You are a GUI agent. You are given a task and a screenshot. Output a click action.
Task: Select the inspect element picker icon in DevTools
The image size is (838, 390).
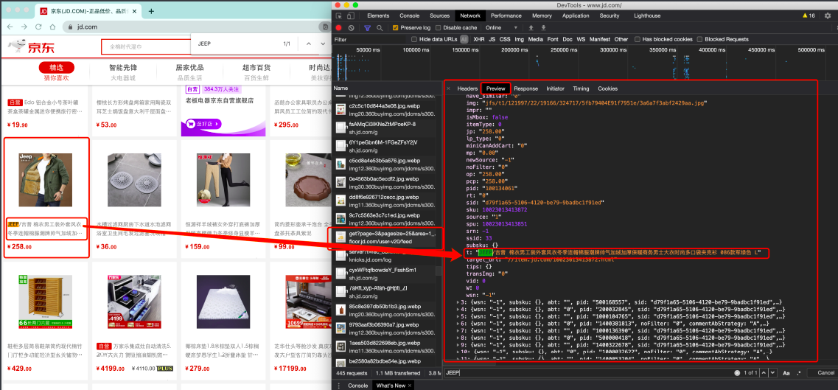[x=338, y=16]
